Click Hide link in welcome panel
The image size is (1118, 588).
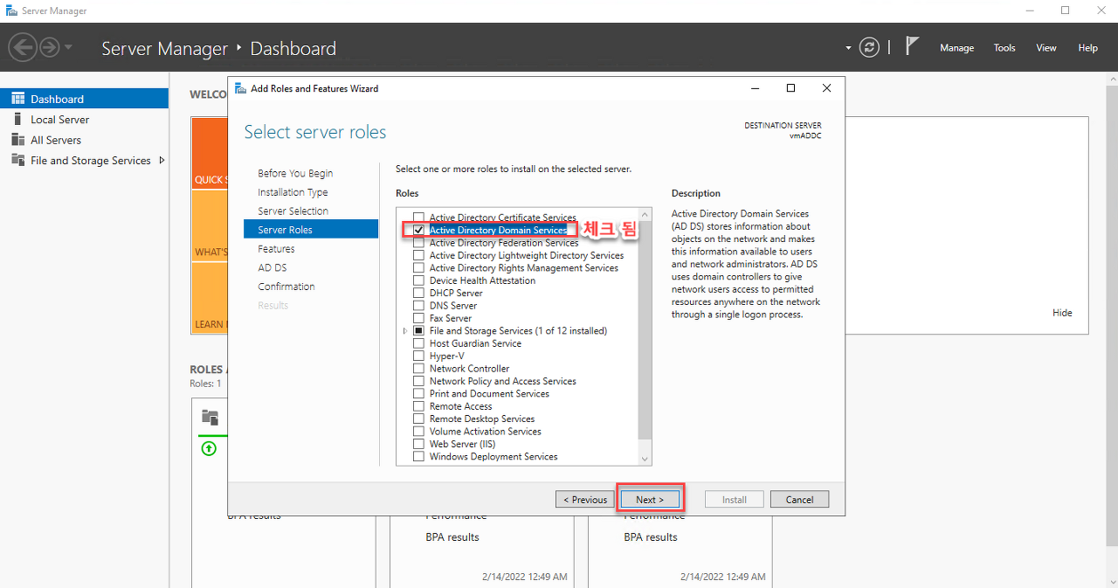(x=1062, y=313)
